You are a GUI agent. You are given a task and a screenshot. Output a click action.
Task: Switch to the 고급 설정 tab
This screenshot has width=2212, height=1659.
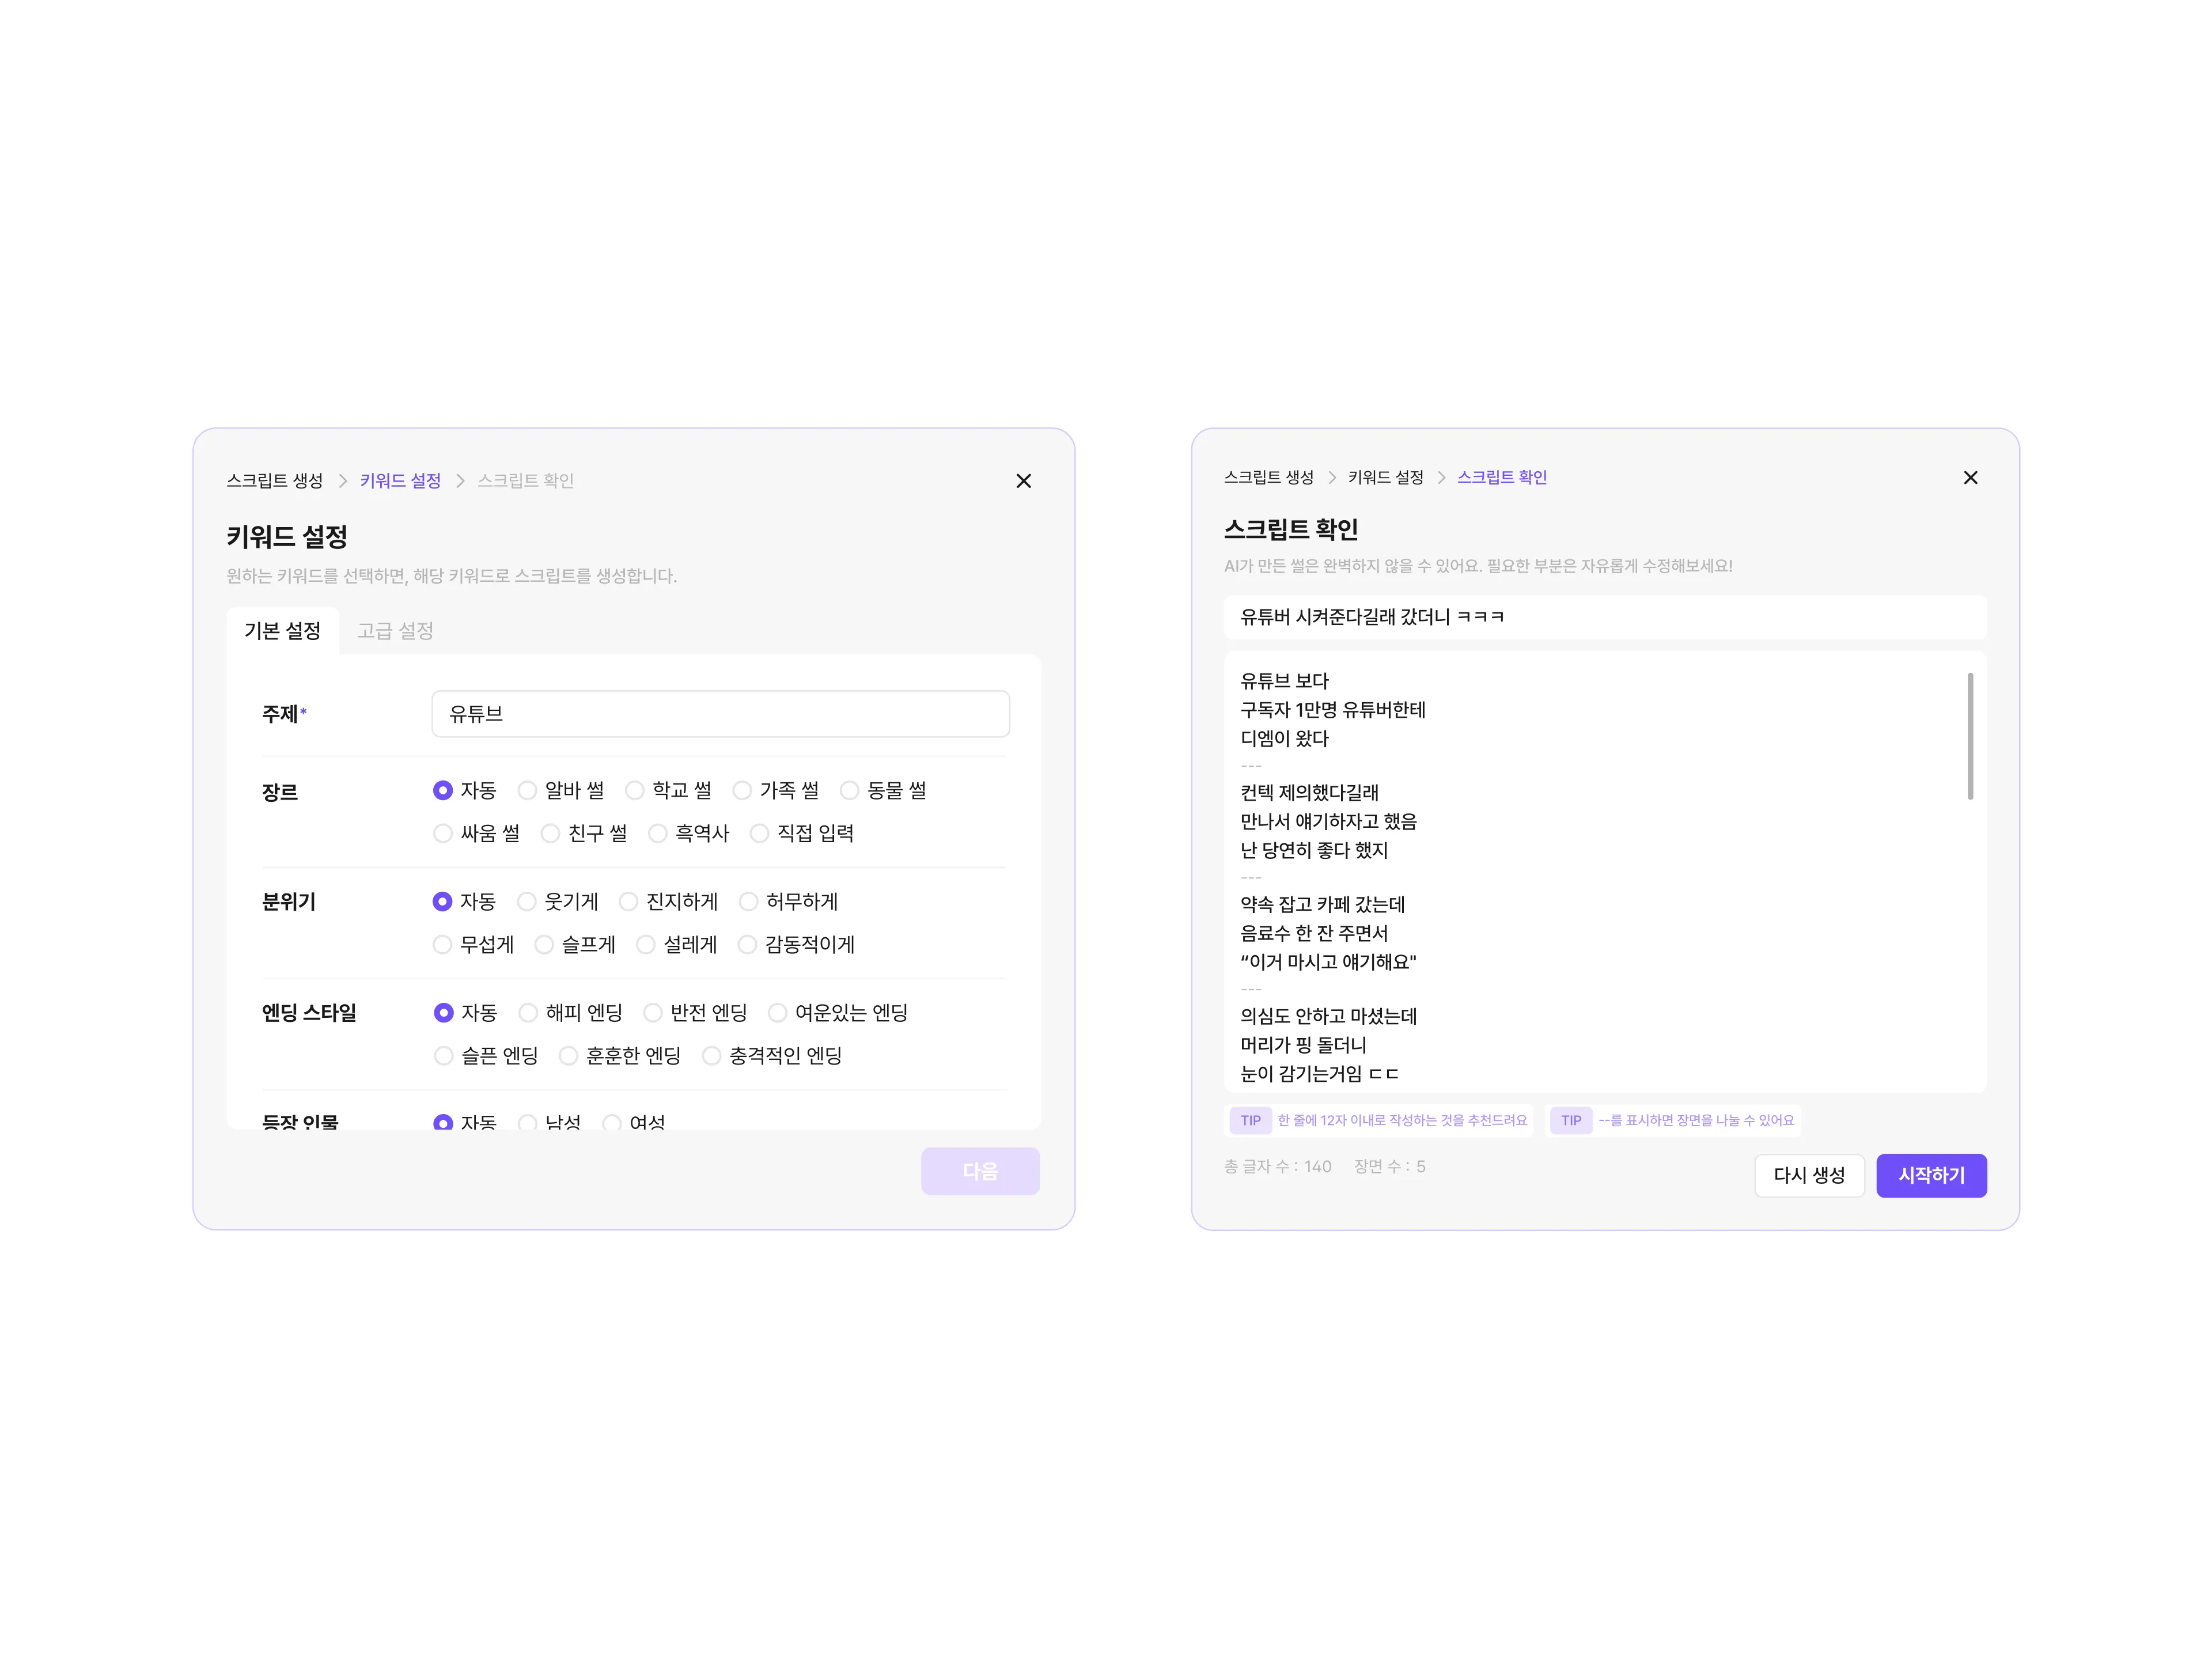[395, 631]
